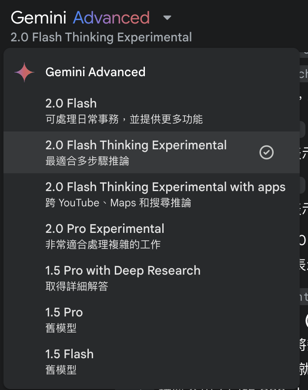308x390 pixels.
Task: Click the "可處理日常事務，並提供更多功能" description
Action: 124,119
